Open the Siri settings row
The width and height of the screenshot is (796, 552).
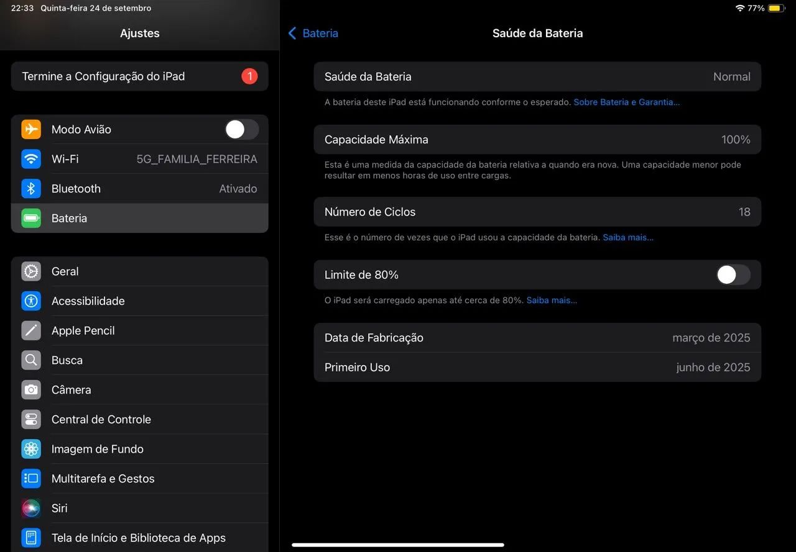[x=140, y=508]
